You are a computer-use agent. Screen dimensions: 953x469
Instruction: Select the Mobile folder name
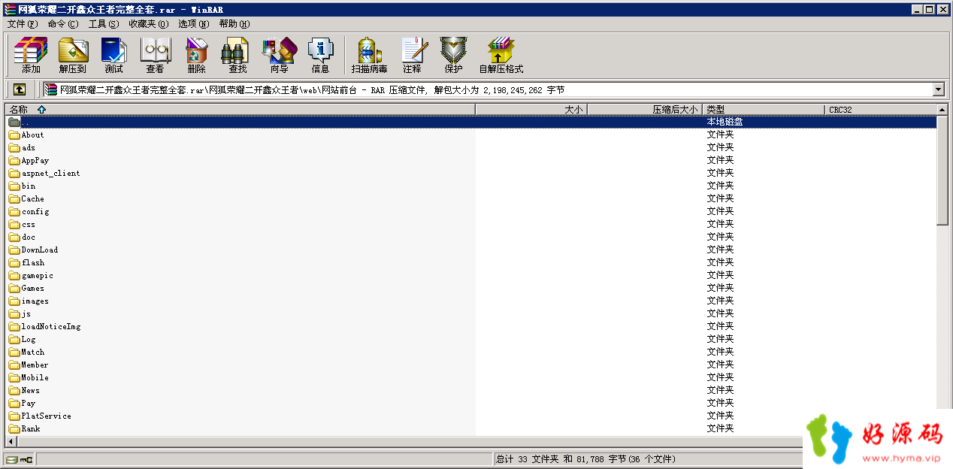coord(35,378)
